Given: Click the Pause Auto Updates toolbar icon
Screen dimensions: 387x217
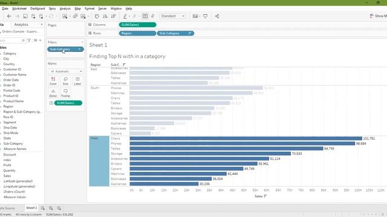Looking at the screenshot, I should [x=41, y=16].
